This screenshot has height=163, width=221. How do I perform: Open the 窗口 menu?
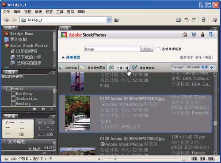point(70,12)
